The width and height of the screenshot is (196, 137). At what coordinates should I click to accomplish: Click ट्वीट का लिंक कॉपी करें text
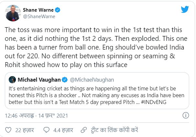[115, 130]
